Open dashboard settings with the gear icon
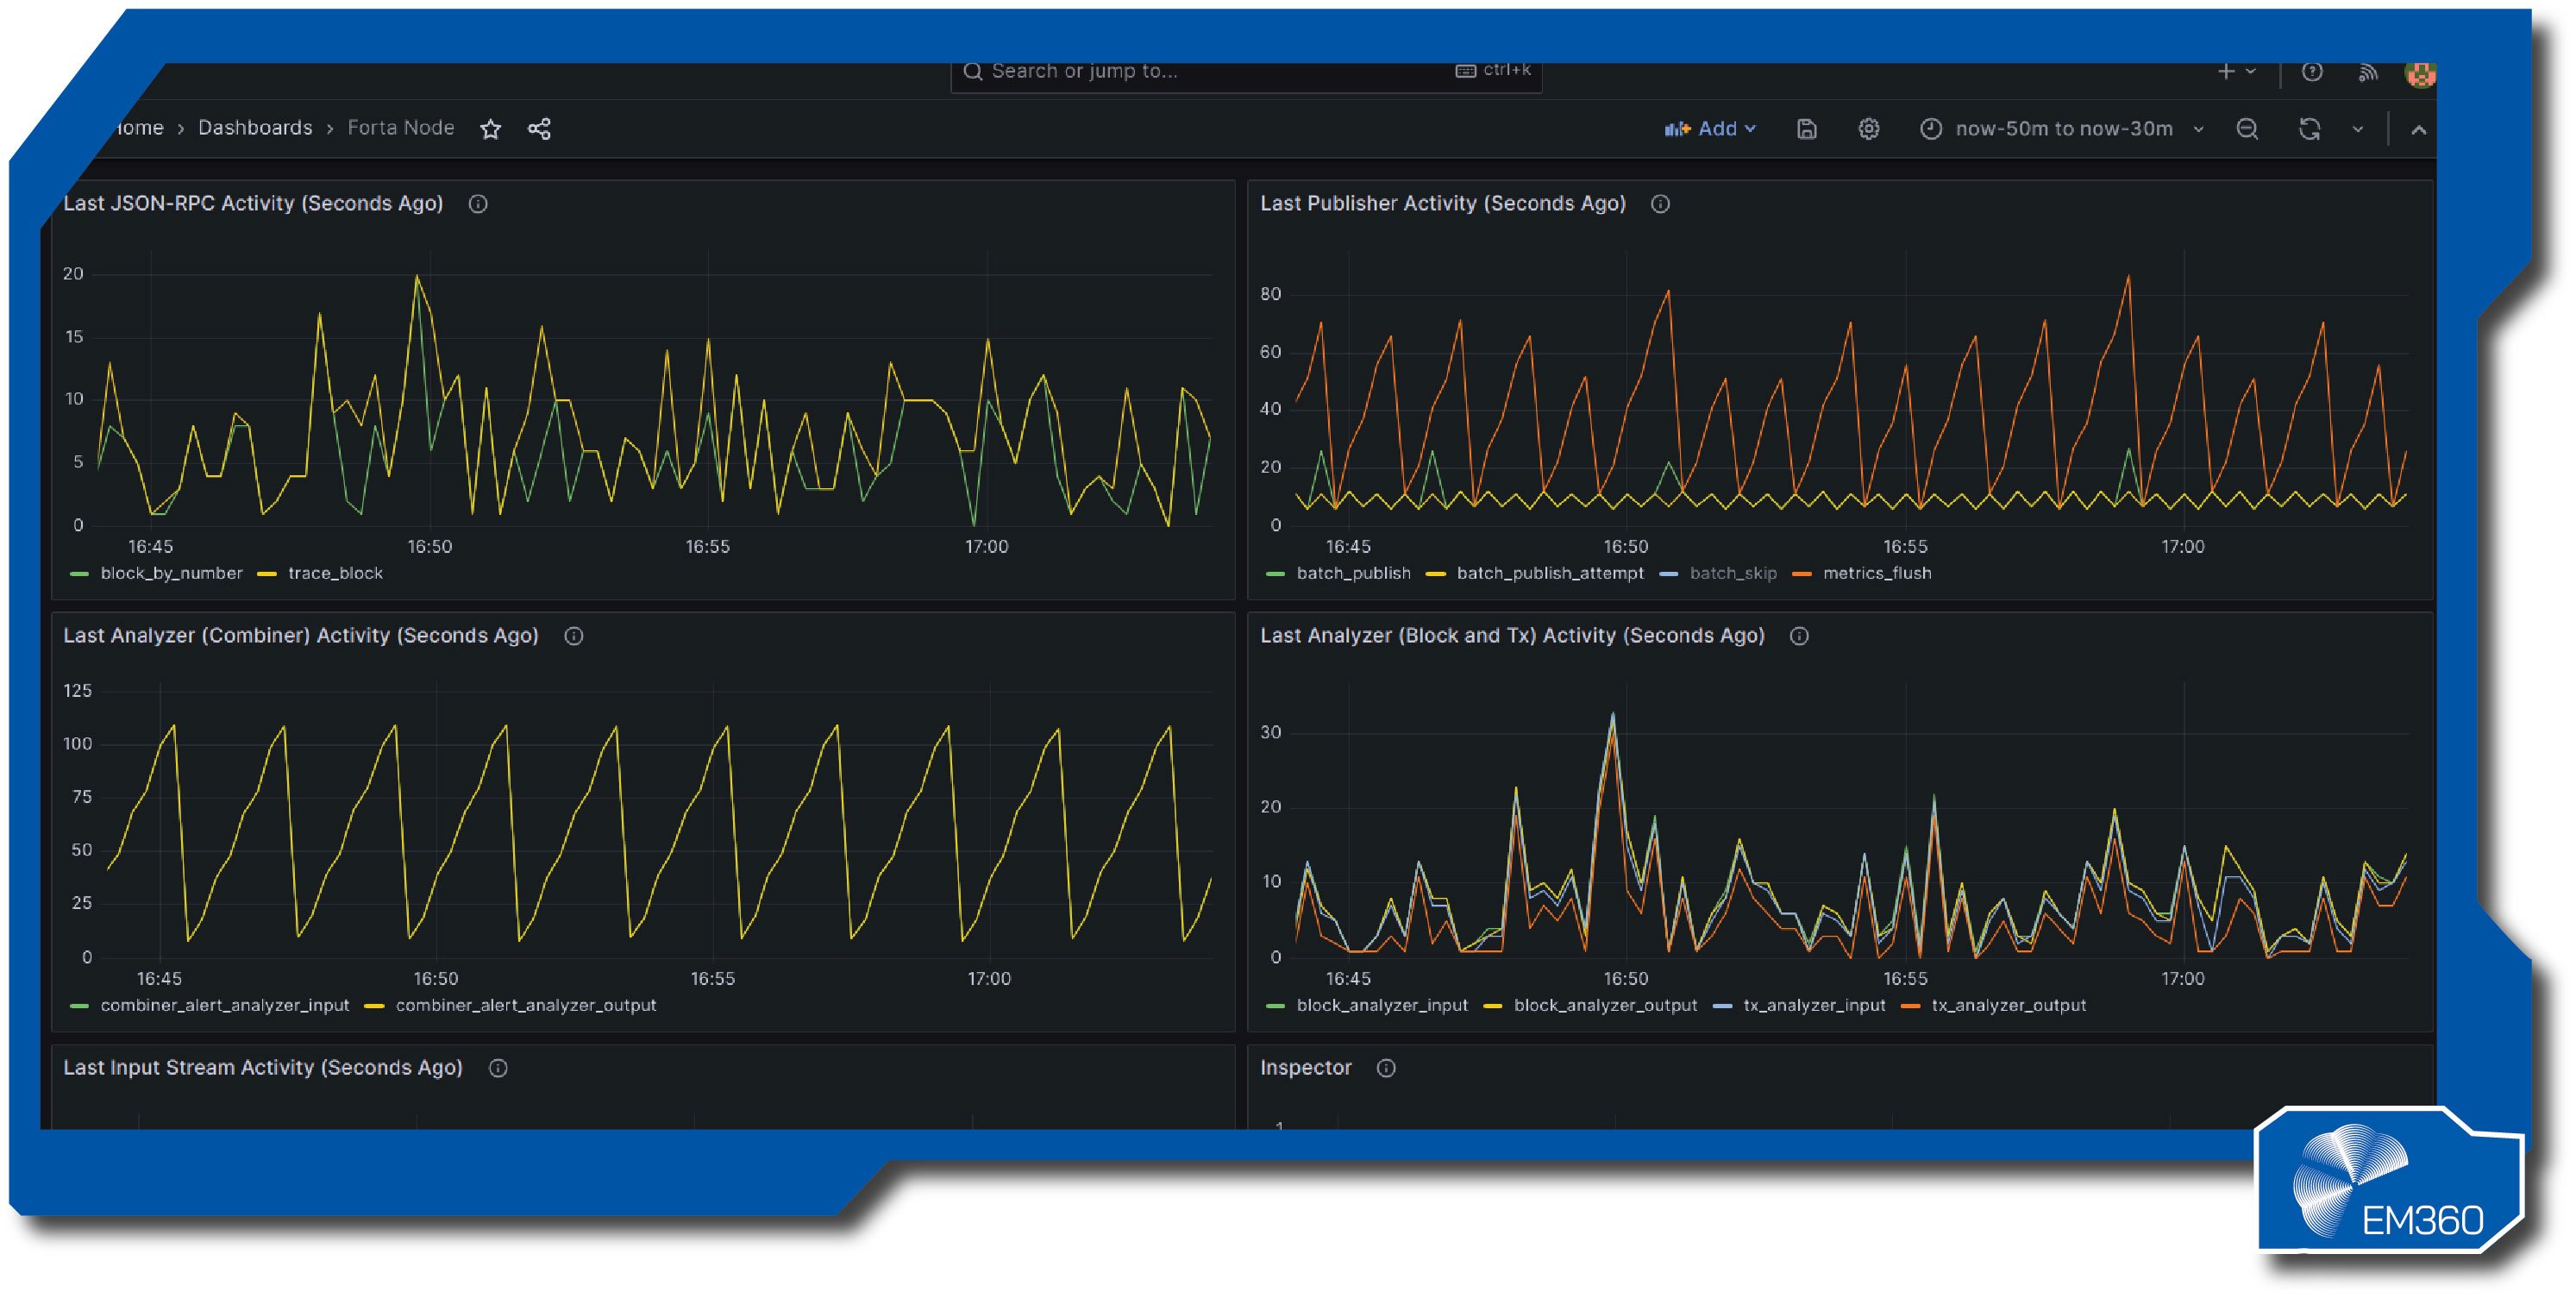This screenshot has width=2576, height=1298. point(1868,128)
